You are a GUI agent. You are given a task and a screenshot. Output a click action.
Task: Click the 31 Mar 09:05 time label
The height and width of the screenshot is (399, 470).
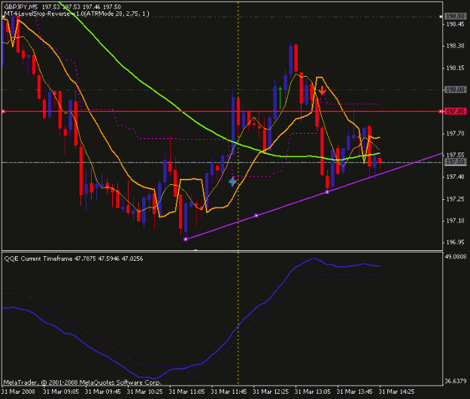61,391
